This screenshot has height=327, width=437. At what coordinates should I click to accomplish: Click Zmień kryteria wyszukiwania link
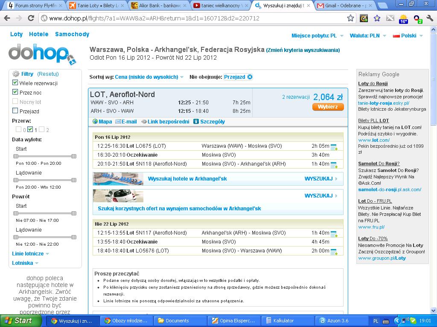click(303, 50)
